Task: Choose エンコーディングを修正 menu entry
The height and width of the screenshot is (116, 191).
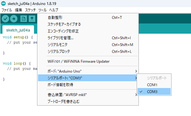Action: (88, 31)
